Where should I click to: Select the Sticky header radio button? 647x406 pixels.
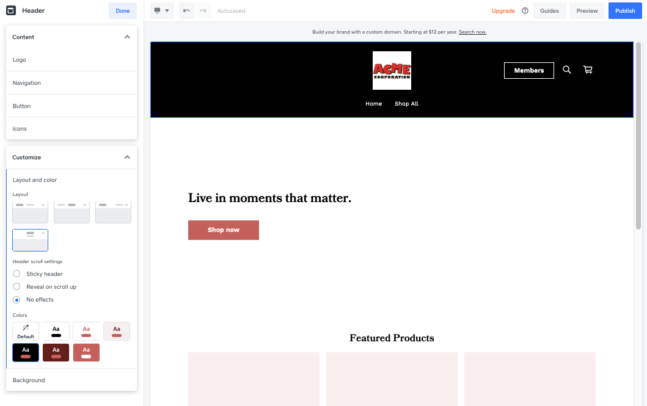[x=16, y=274]
